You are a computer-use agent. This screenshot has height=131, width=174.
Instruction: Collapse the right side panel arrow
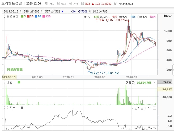point(173,70)
